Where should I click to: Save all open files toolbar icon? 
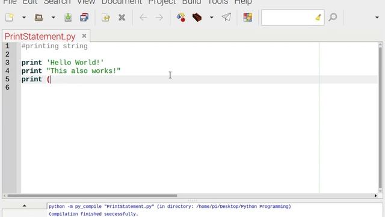[x=84, y=17]
